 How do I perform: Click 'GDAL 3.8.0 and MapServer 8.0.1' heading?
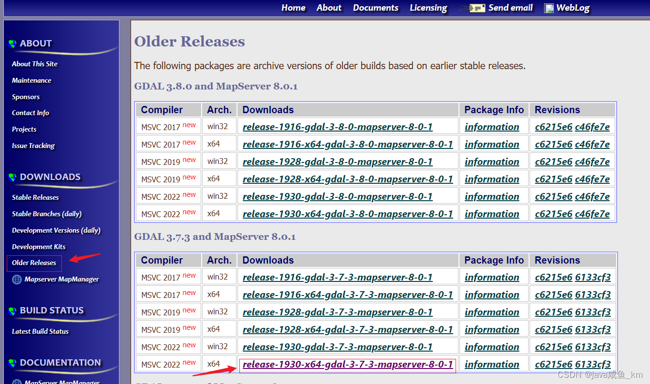click(216, 87)
